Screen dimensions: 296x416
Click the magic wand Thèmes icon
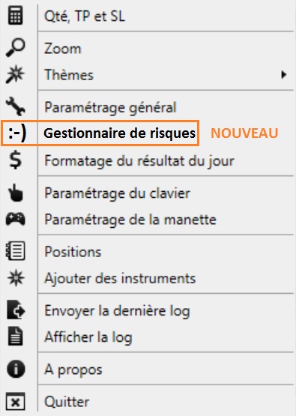(16, 74)
